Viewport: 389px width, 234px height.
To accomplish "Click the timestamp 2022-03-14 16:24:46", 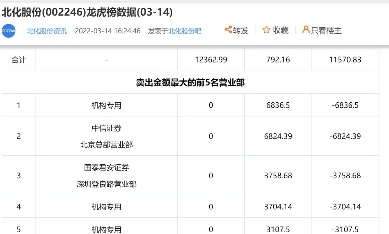I will pos(108,31).
